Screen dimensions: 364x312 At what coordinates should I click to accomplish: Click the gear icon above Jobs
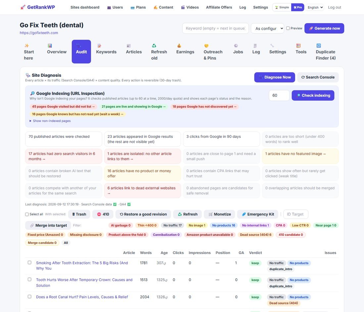(236, 45)
